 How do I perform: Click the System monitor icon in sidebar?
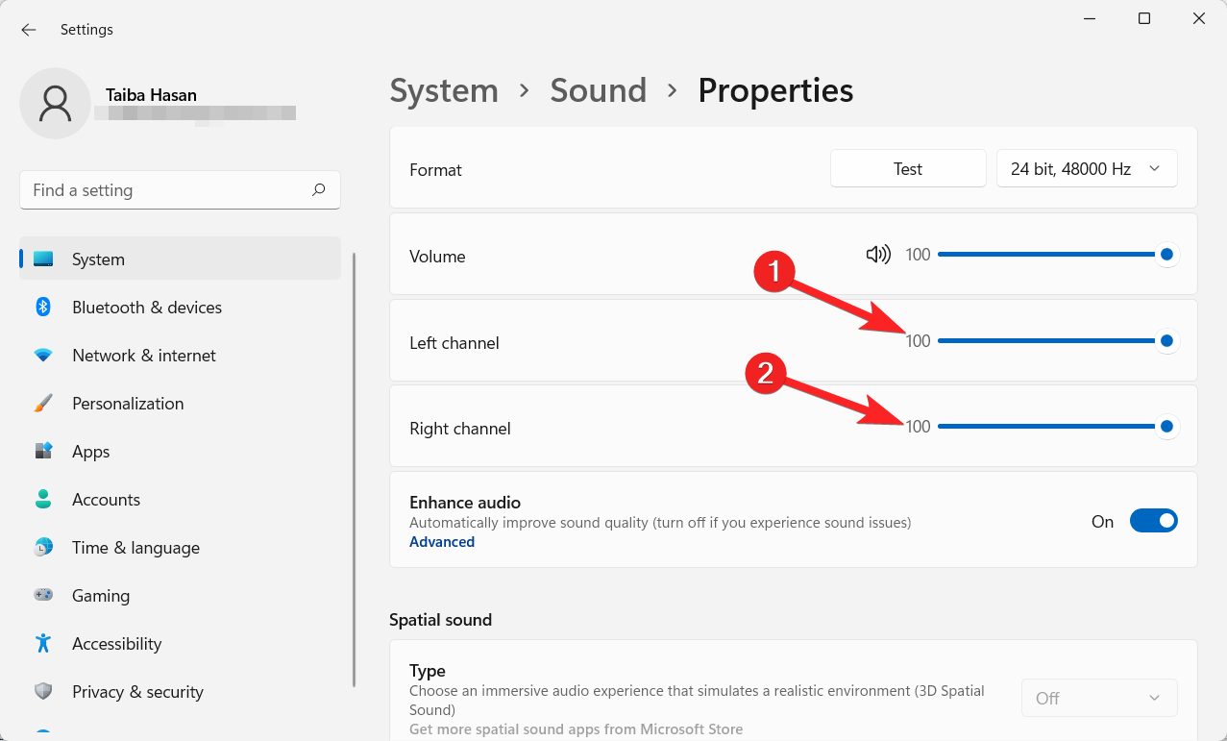pos(43,259)
